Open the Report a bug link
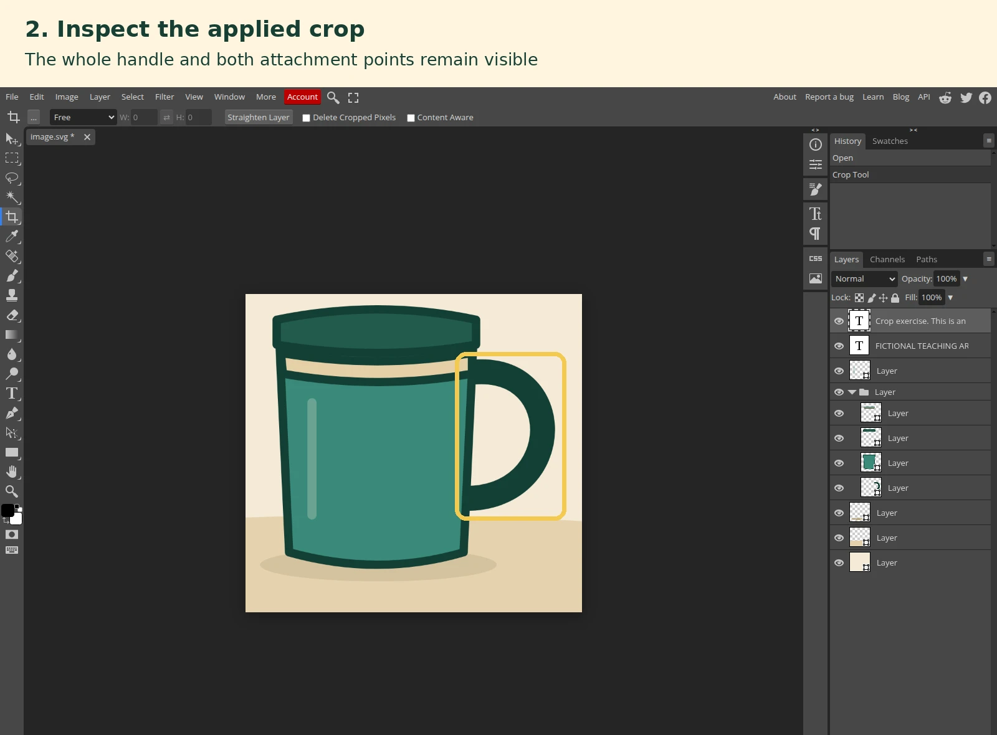This screenshot has height=735, width=997. 829,97
